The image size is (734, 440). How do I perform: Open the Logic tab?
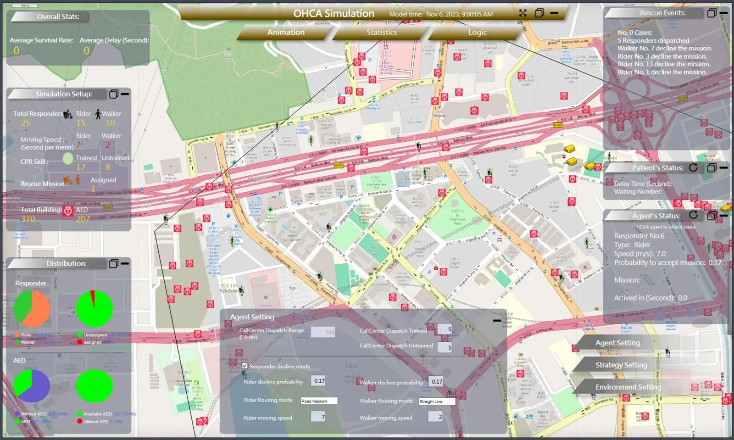(x=477, y=32)
